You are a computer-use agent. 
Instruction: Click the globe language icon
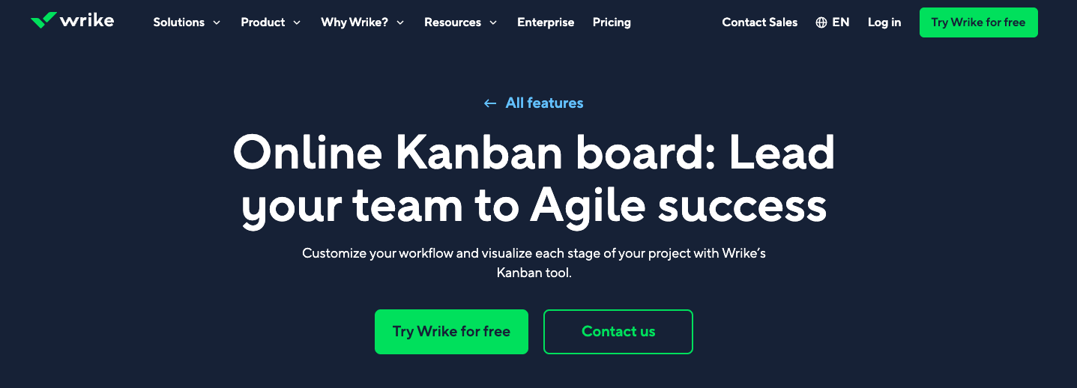(821, 22)
